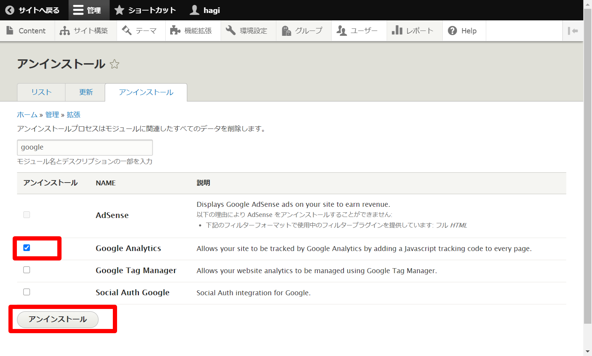This screenshot has height=356, width=592.
Task: Open the Content page icon
Action: tap(10, 31)
